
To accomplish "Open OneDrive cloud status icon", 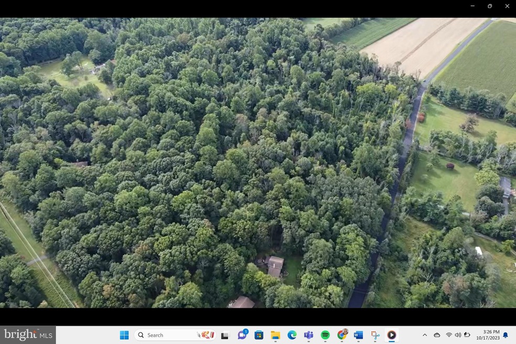I will pyautogui.click(x=437, y=335).
